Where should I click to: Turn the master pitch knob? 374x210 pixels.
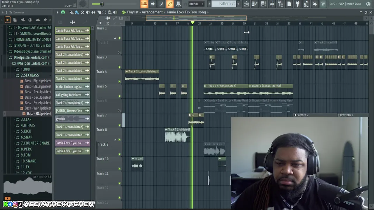pos(83,4)
